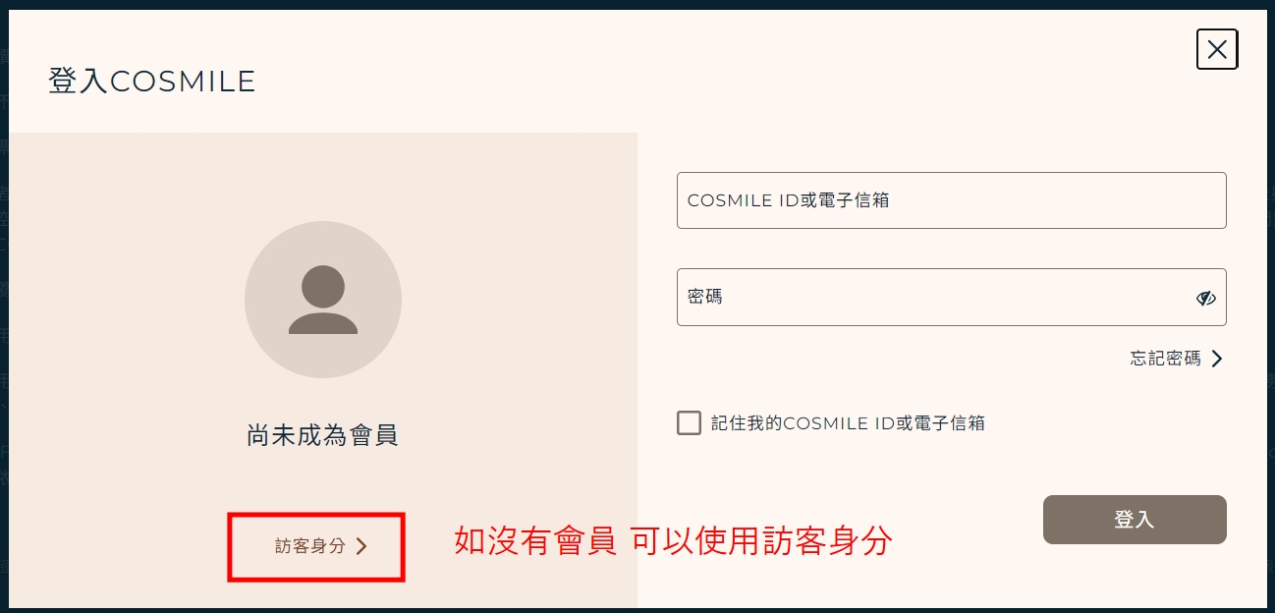Close the login dialog with the X
The width and height of the screenshot is (1275, 613).
click(x=1216, y=49)
